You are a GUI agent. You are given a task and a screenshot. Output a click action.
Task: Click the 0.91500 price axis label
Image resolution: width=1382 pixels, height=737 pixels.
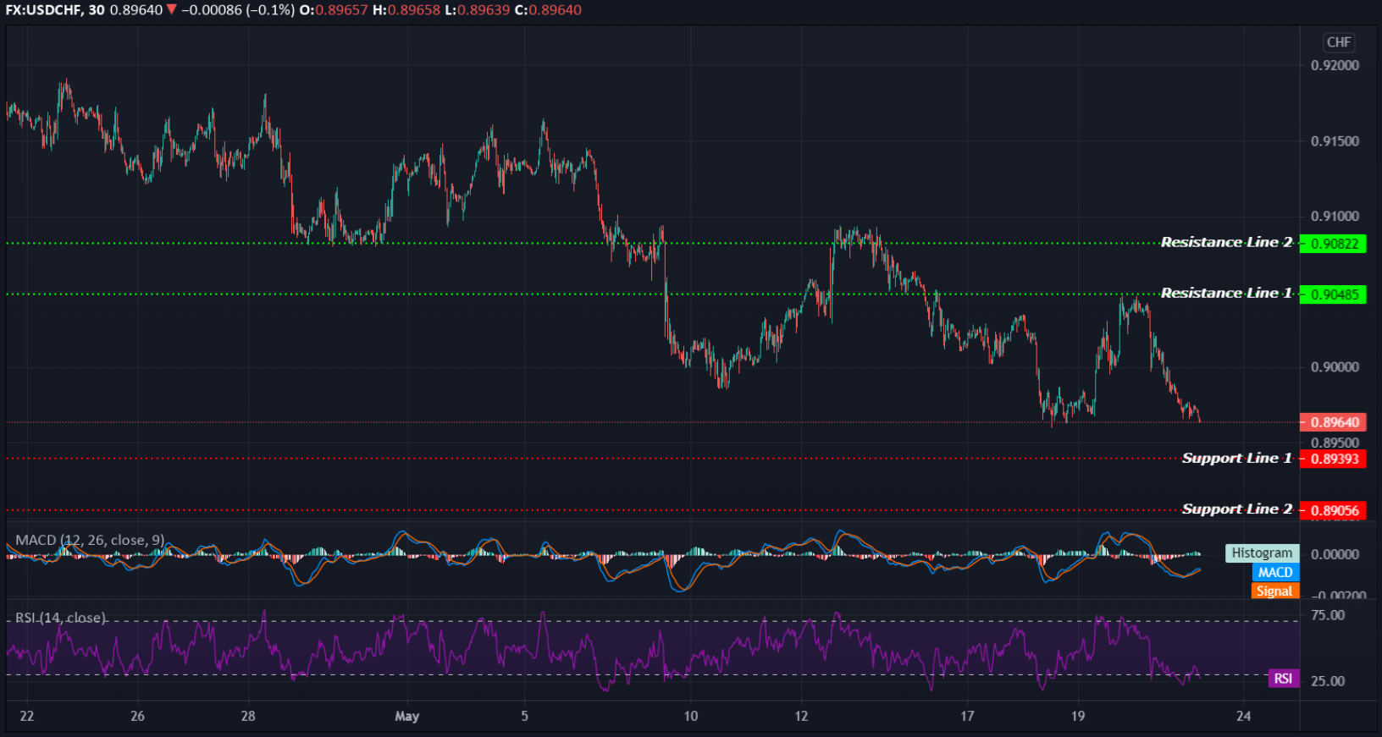click(x=1335, y=140)
